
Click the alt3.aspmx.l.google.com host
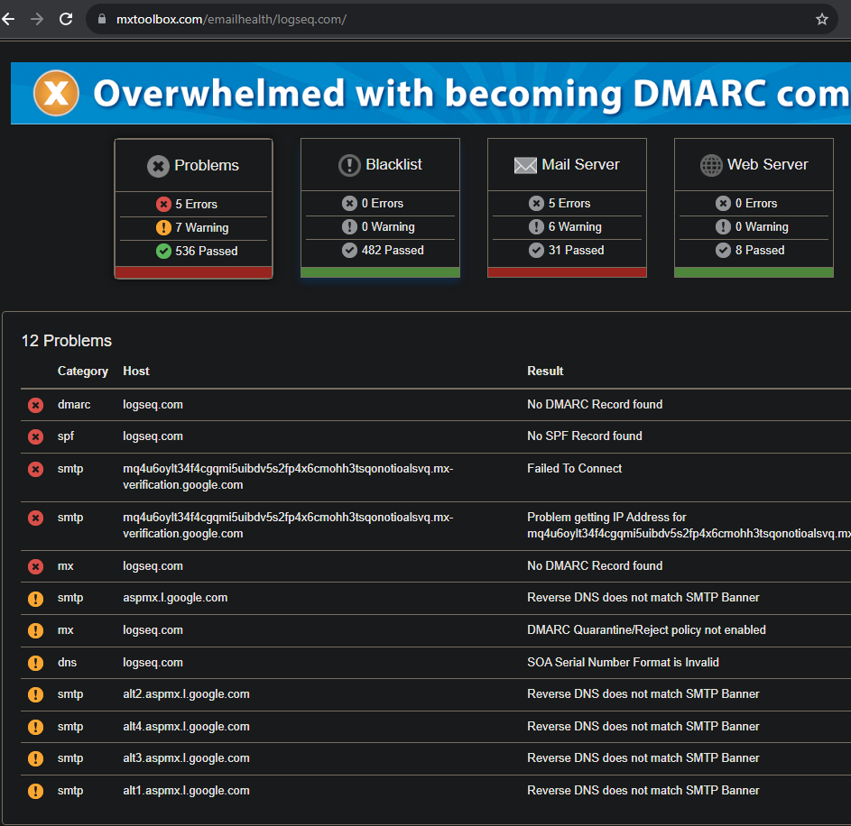[x=186, y=758]
